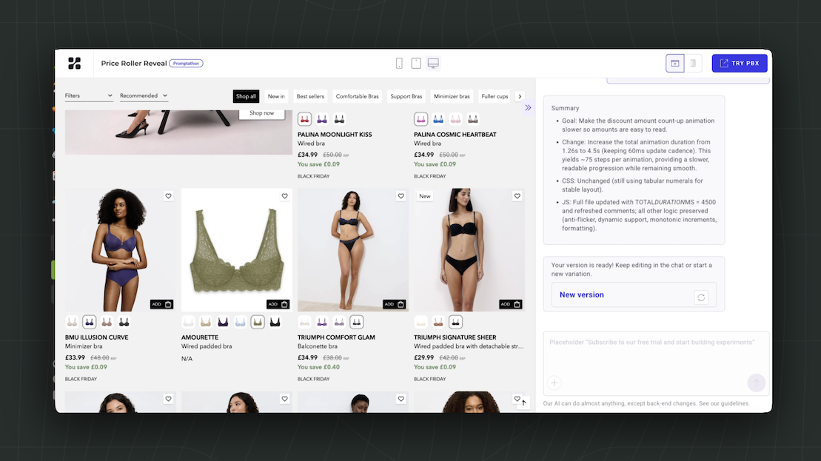
Task: Collapse the chat panel with double chevron
Action: [528, 108]
